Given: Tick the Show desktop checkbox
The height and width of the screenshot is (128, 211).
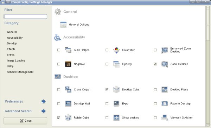Looking at the screenshot, I should point(107,118).
